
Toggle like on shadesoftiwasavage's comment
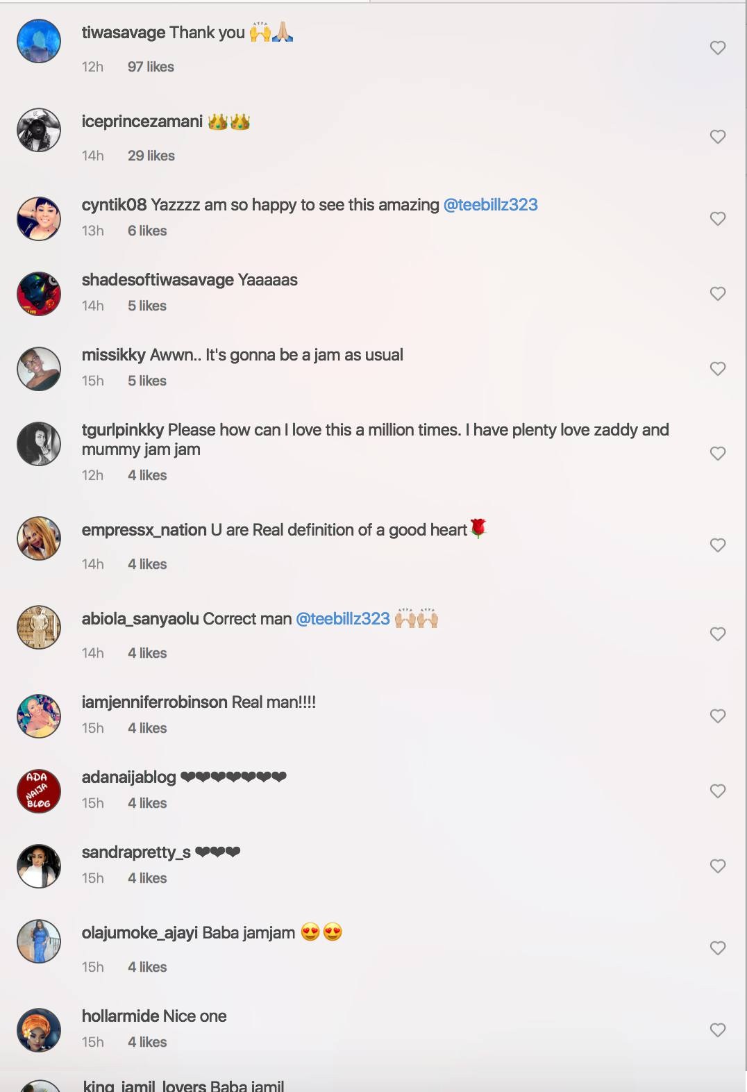pos(718,293)
